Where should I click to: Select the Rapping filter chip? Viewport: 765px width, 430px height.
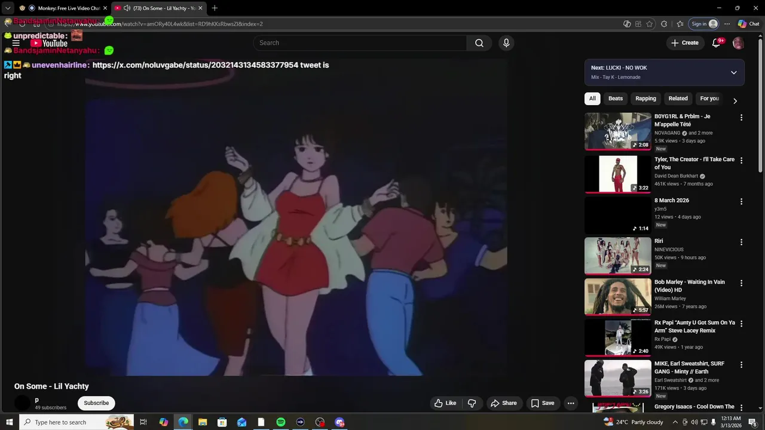645,99
